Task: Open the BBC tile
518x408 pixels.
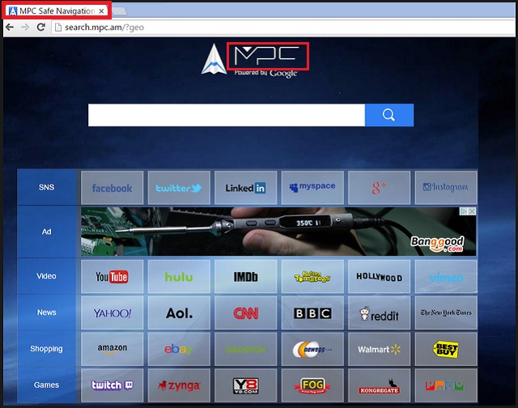Action: coord(312,312)
